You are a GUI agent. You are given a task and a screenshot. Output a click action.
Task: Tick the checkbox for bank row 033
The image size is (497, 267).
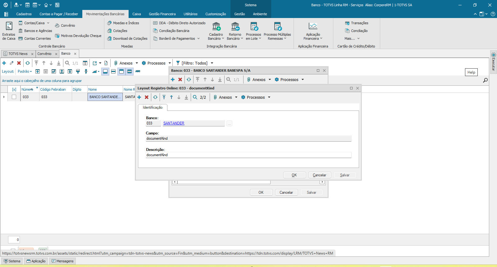tap(14, 97)
